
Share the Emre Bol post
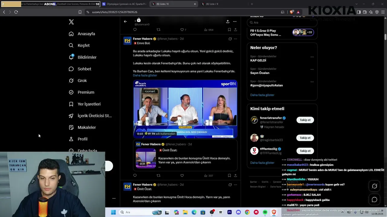pyautogui.click(x=236, y=175)
